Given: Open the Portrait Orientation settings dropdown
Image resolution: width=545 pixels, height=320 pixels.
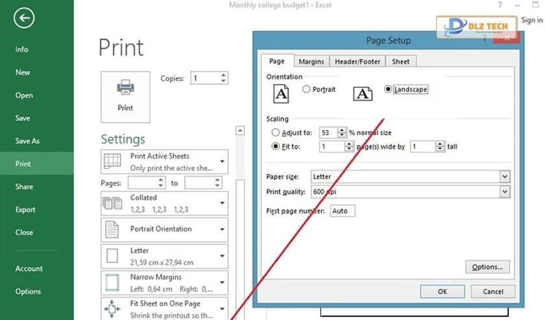Looking at the screenshot, I should tap(223, 229).
